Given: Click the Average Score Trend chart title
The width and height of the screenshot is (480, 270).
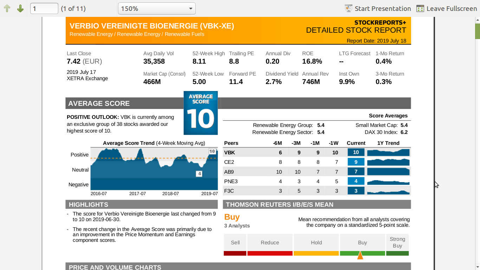Looking at the screenshot, I should 154,143.
